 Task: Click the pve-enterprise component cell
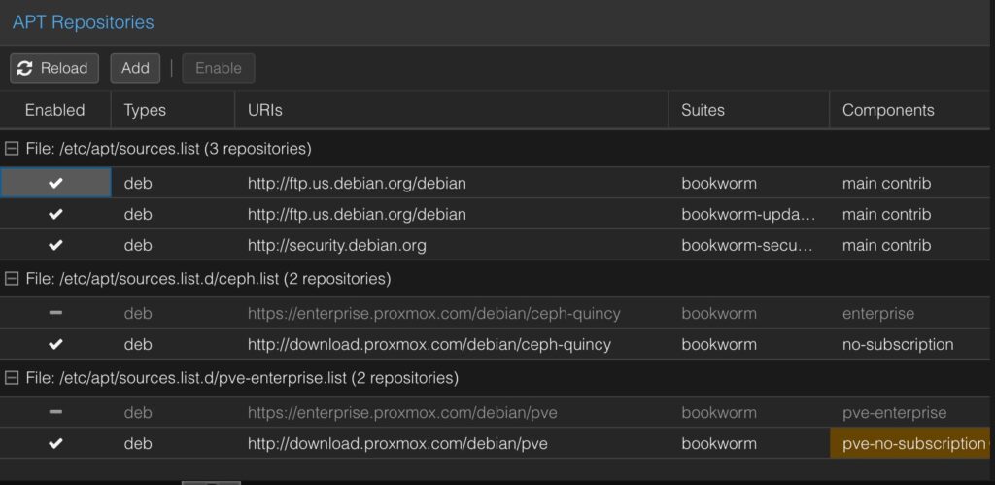point(894,413)
